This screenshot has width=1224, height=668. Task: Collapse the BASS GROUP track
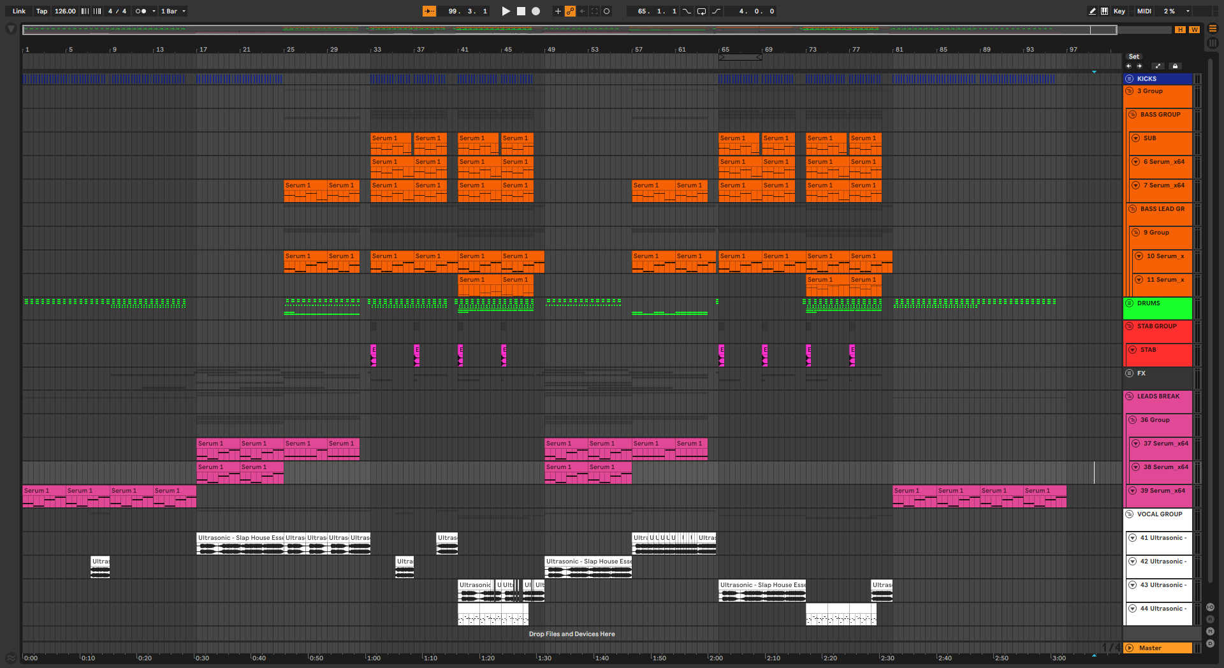pos(1133,115)
